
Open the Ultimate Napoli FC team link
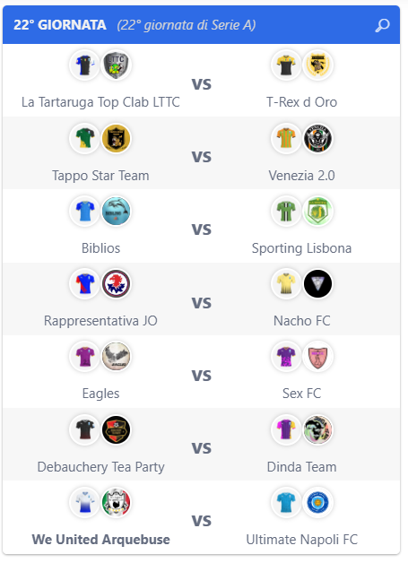pyautogui.click(x=301, y=540)
